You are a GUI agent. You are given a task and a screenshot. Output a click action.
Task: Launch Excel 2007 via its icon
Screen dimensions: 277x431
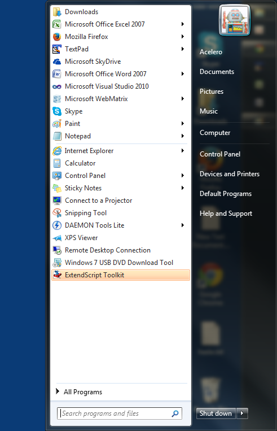point(57,24)
